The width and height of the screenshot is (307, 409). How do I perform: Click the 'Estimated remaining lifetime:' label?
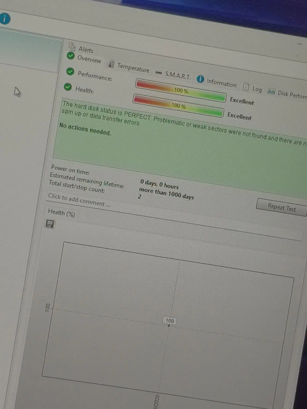tap(87, 180)
